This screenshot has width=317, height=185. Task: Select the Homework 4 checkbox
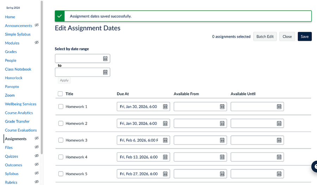tap(61, 157)
